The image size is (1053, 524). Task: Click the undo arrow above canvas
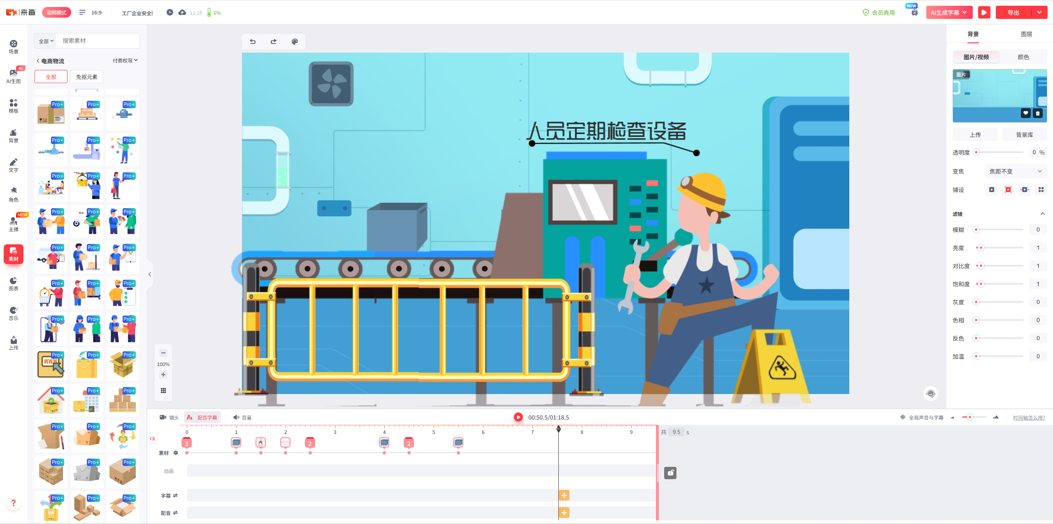coord(253,42)
